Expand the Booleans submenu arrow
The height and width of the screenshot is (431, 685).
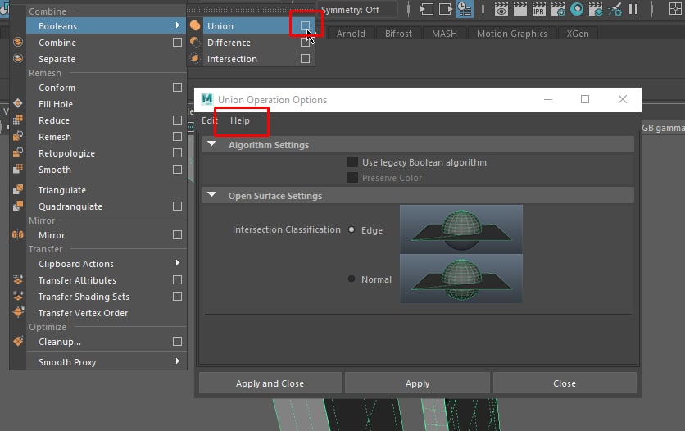(177, 25)
